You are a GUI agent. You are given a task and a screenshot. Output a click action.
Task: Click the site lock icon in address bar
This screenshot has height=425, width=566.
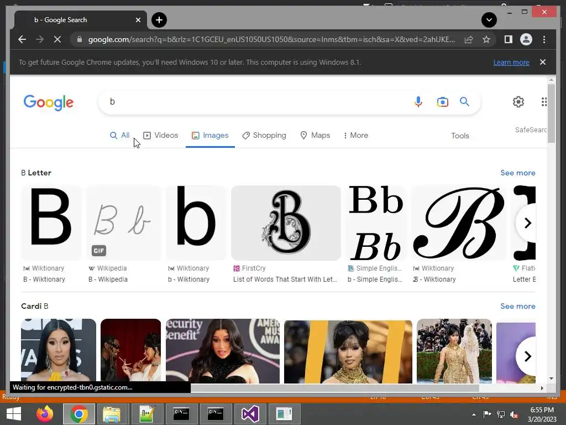point(80,39)
